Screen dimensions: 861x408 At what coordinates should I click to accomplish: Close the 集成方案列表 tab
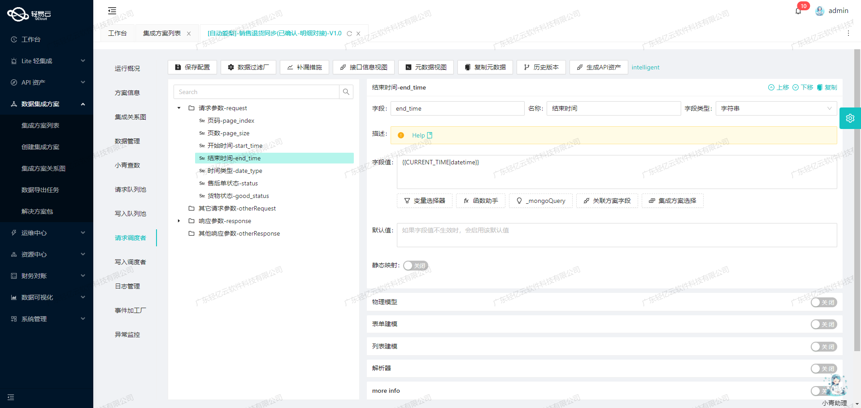click(189, 34)
